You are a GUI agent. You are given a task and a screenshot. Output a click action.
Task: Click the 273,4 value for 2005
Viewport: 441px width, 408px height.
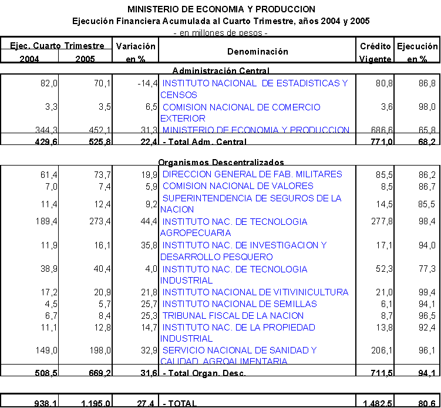100,221
